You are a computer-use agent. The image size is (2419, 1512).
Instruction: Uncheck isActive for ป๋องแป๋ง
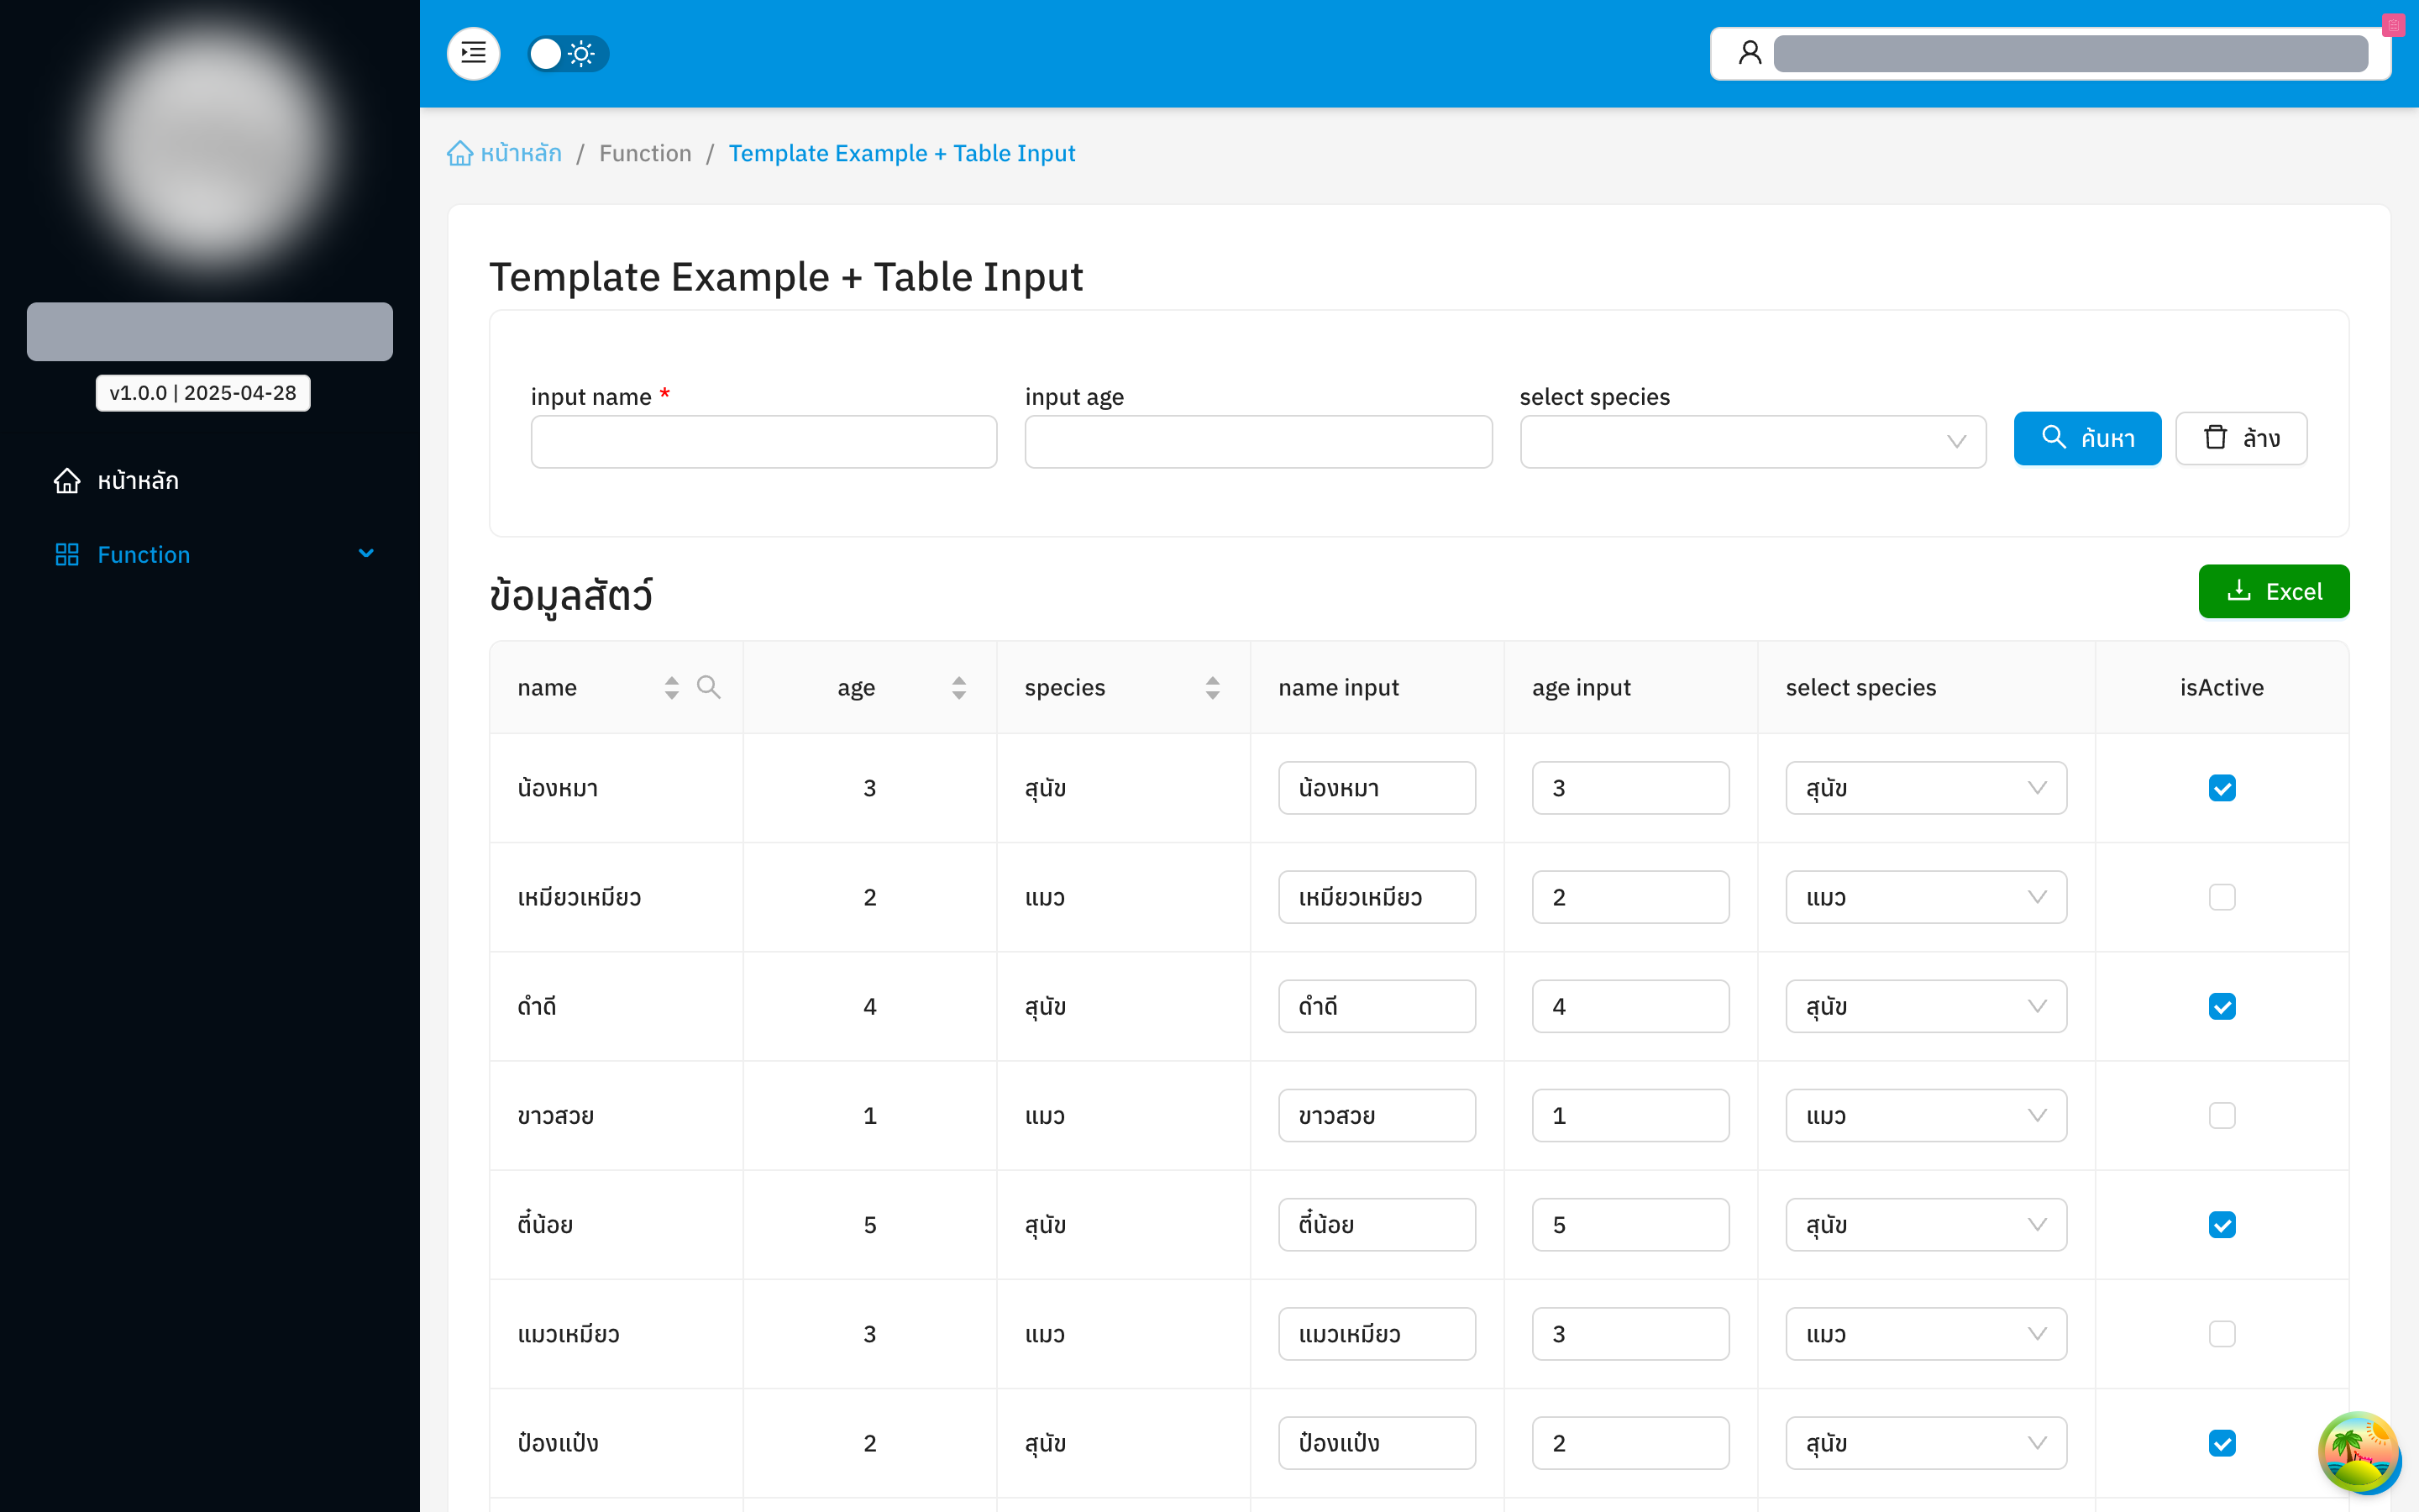(2221, 1443)
